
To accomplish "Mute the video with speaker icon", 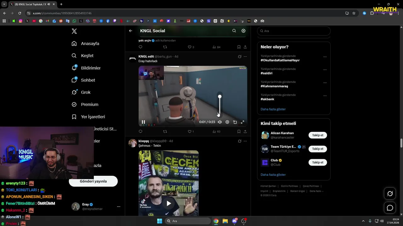I will (x=220, y=122).
